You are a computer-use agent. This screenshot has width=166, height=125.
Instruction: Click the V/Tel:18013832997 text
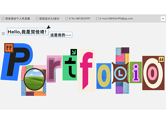pyautogui.click(x=79, y=19)
